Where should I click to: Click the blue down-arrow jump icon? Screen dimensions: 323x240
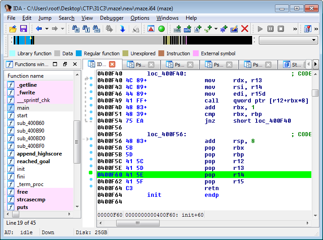coord(122,29)
